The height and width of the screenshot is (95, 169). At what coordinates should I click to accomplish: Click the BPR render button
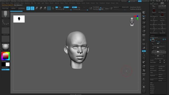(144, 13)
